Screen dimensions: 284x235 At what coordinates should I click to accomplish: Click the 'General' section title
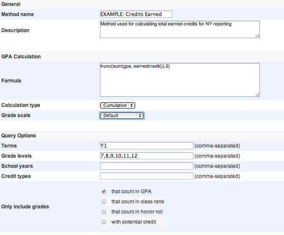(11, 4)
